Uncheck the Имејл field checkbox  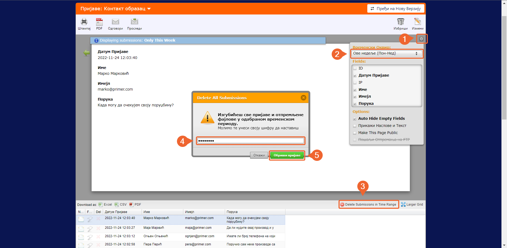pos(355,97)
